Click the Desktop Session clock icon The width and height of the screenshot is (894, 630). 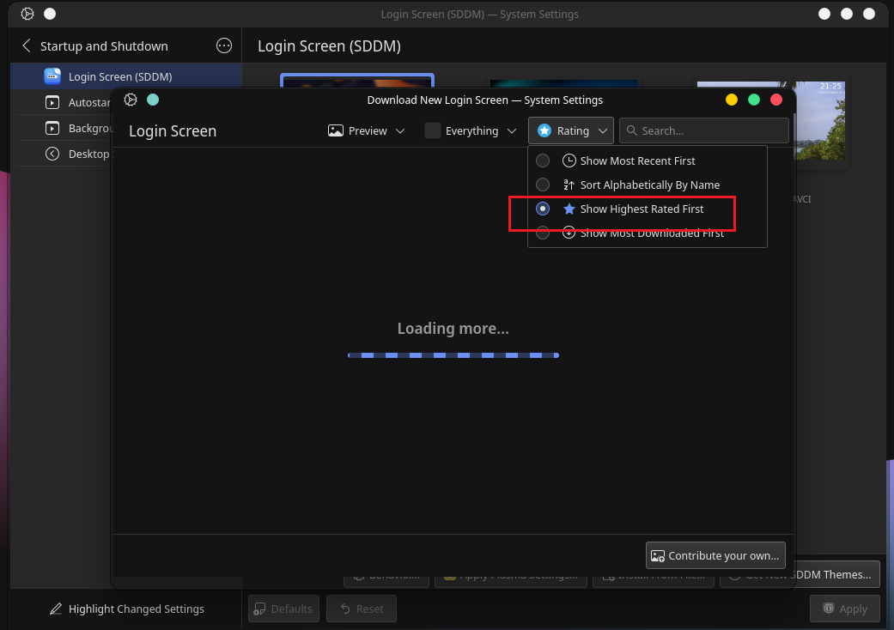(52, 154)
